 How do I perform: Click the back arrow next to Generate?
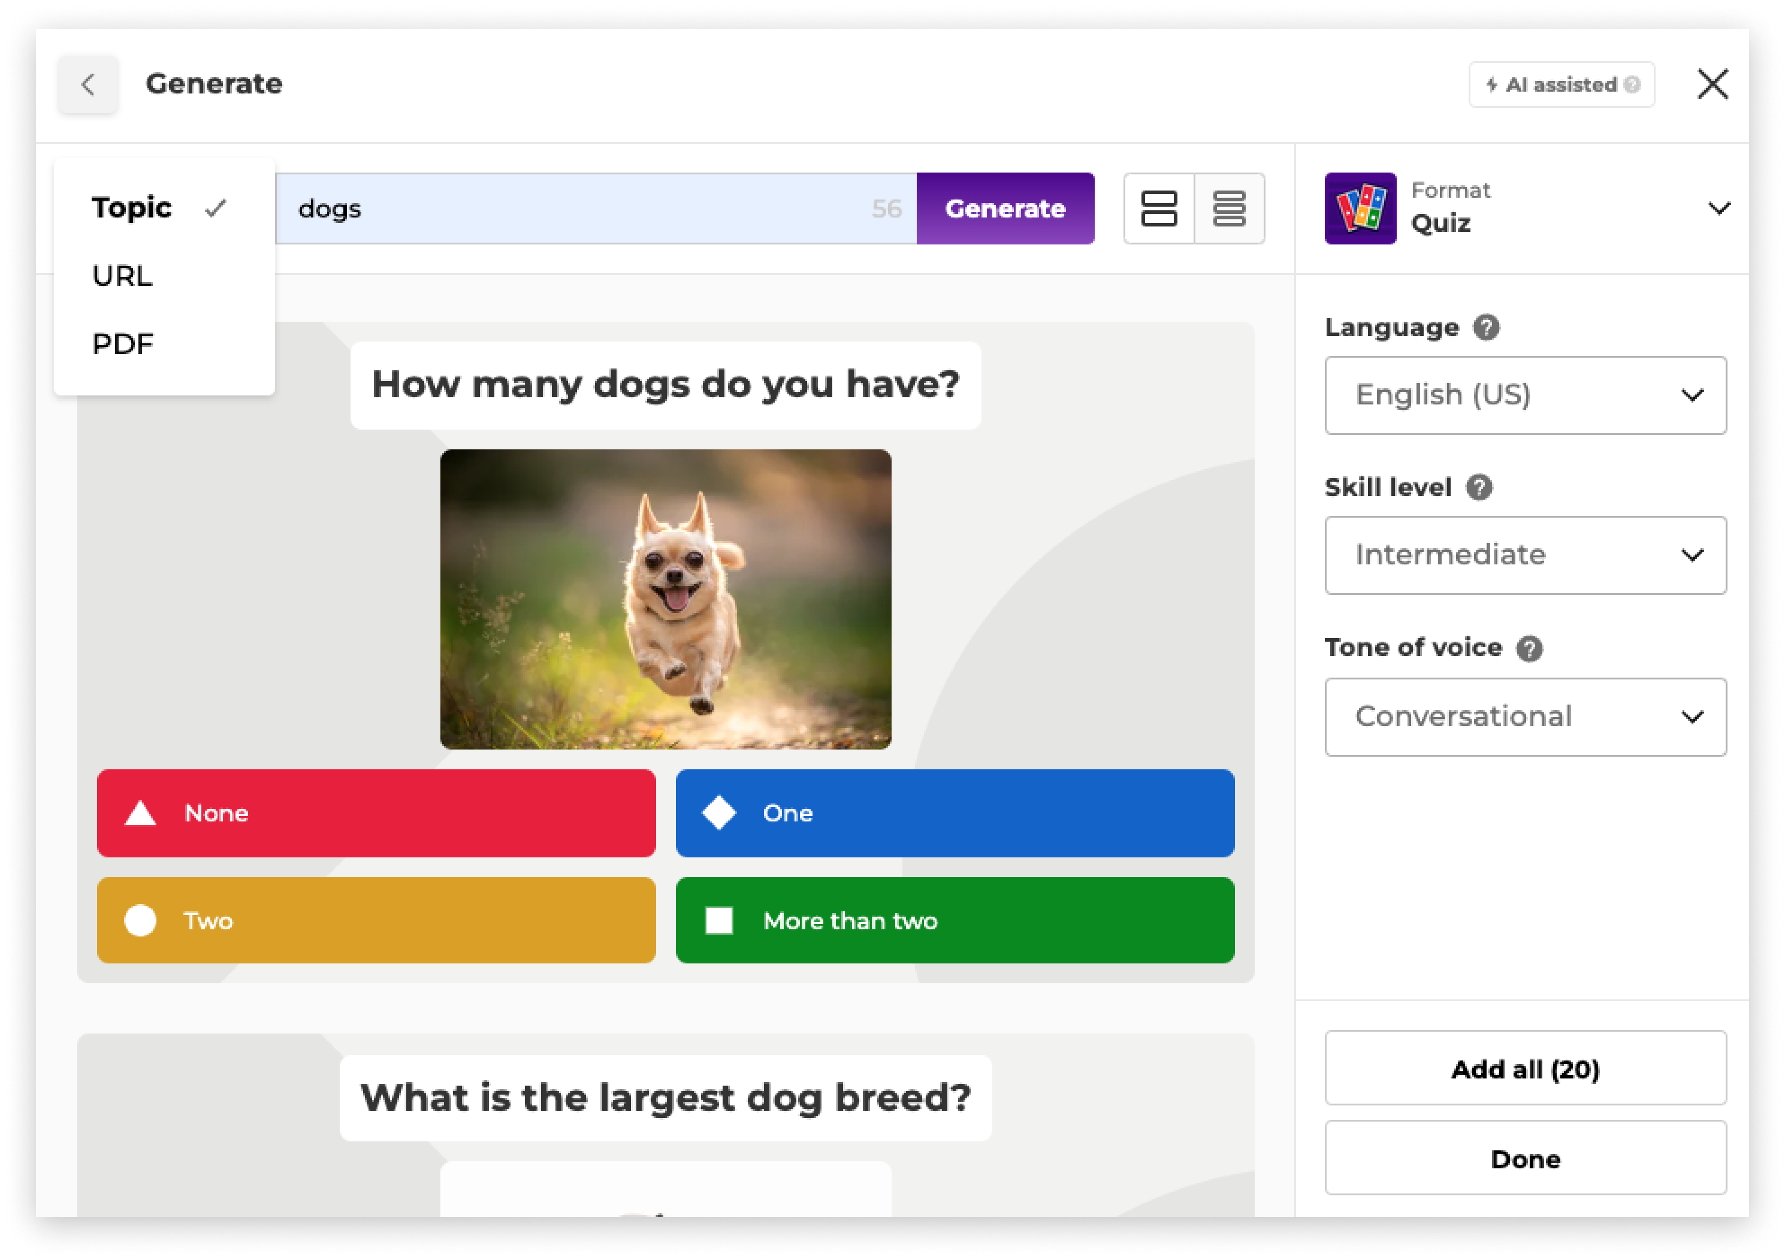[x=87, y=84]
